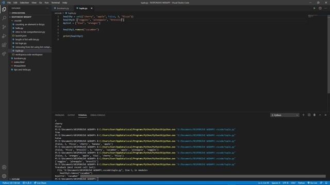Collapse the Responsive Webapp folder section

(21, 17)
